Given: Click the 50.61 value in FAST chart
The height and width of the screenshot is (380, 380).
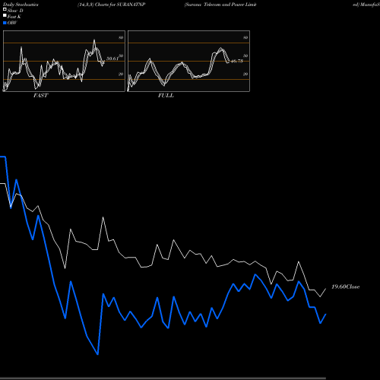Looking at the screenshot, I should click(x=112, y=59).
